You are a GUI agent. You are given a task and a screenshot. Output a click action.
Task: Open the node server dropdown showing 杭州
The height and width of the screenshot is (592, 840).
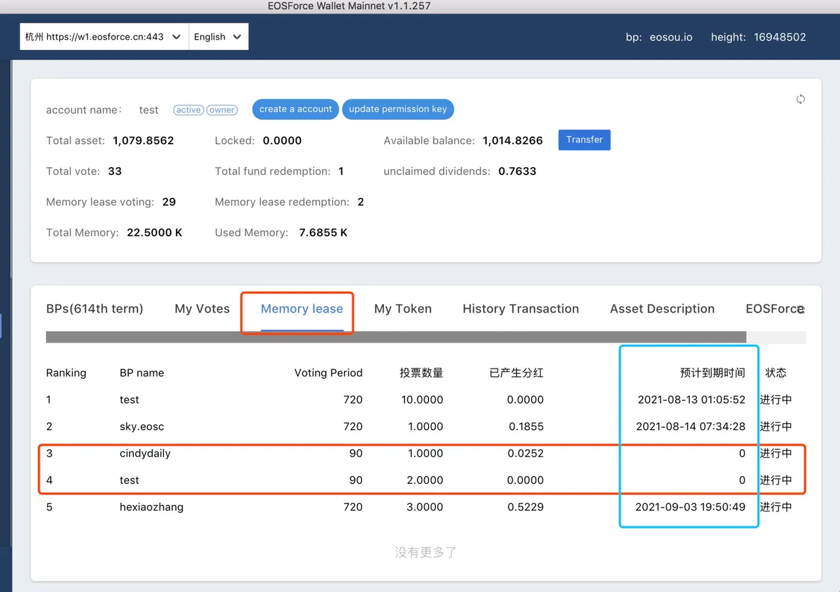[104, 37]
